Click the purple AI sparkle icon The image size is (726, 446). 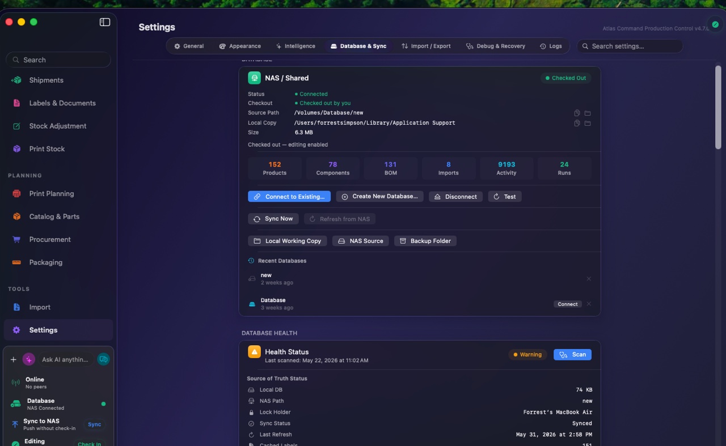[x=29, y=359]
